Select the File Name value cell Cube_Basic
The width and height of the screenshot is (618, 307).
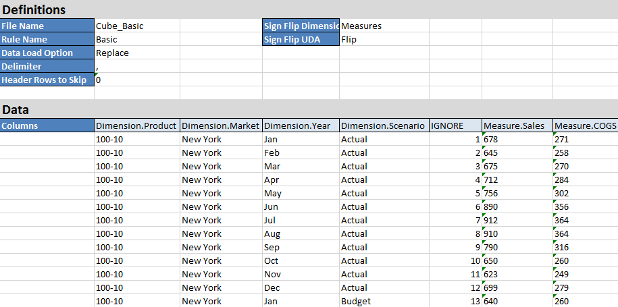tap(136, 26)
